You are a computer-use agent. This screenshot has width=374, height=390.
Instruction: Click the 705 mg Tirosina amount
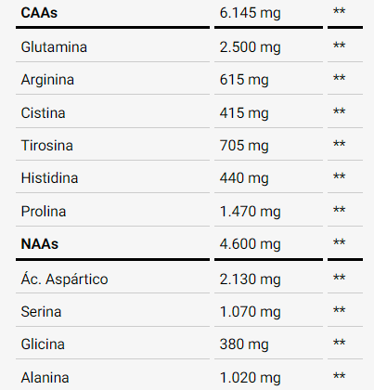(x=244, y=146)
